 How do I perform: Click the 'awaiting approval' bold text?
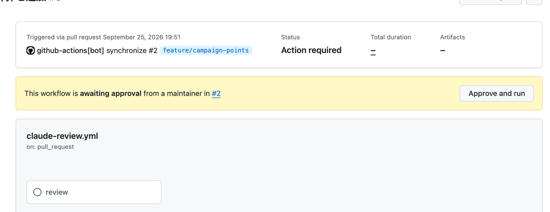coord(111,93)
